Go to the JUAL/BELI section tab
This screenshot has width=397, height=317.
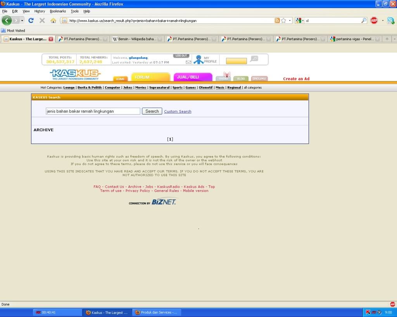tap(193, 77)
